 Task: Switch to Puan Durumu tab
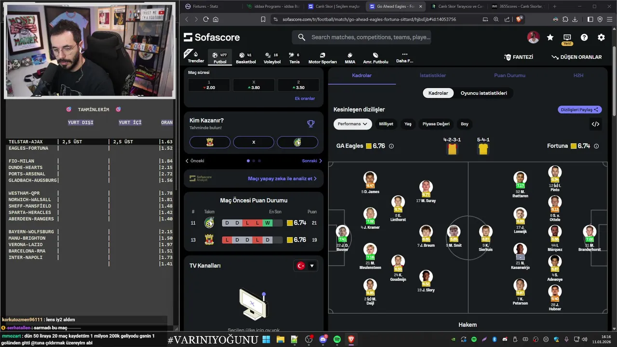(x=509, y=76)
